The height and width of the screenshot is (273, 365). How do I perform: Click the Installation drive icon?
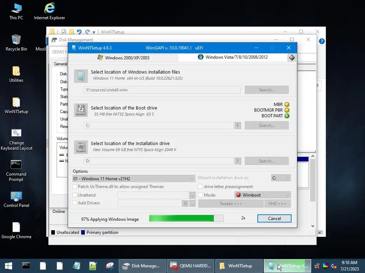[x=81, y=147]
